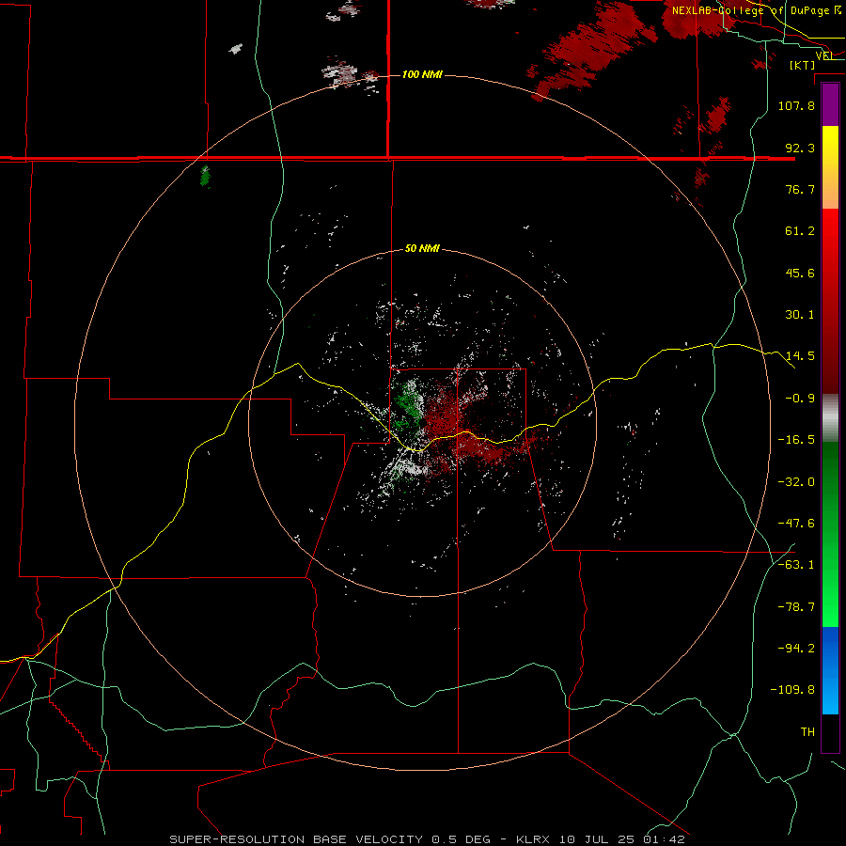Click the -16.5 velocity scale value

[796, 440]
